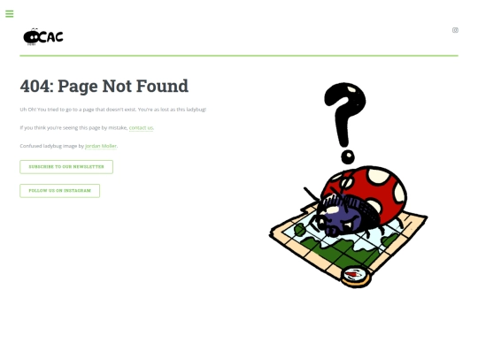
Task: Click Follow Us on Instagram button
Action: coord(60,191)
